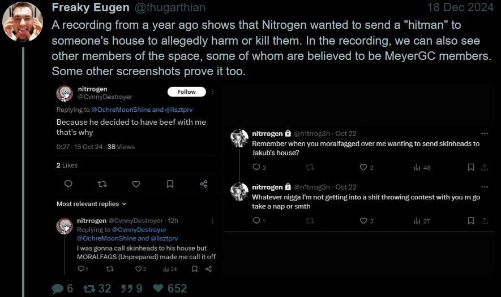Click the heart icon under 2 Likes
The image size is (501, 297).
coord(136,184)
